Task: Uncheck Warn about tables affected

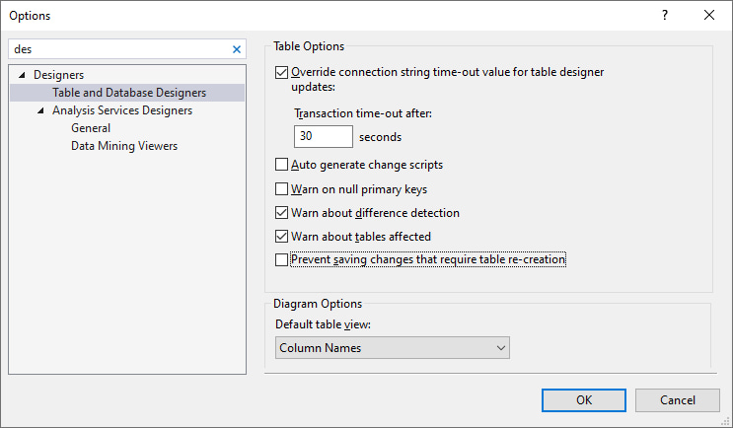Action: (282, 236)
